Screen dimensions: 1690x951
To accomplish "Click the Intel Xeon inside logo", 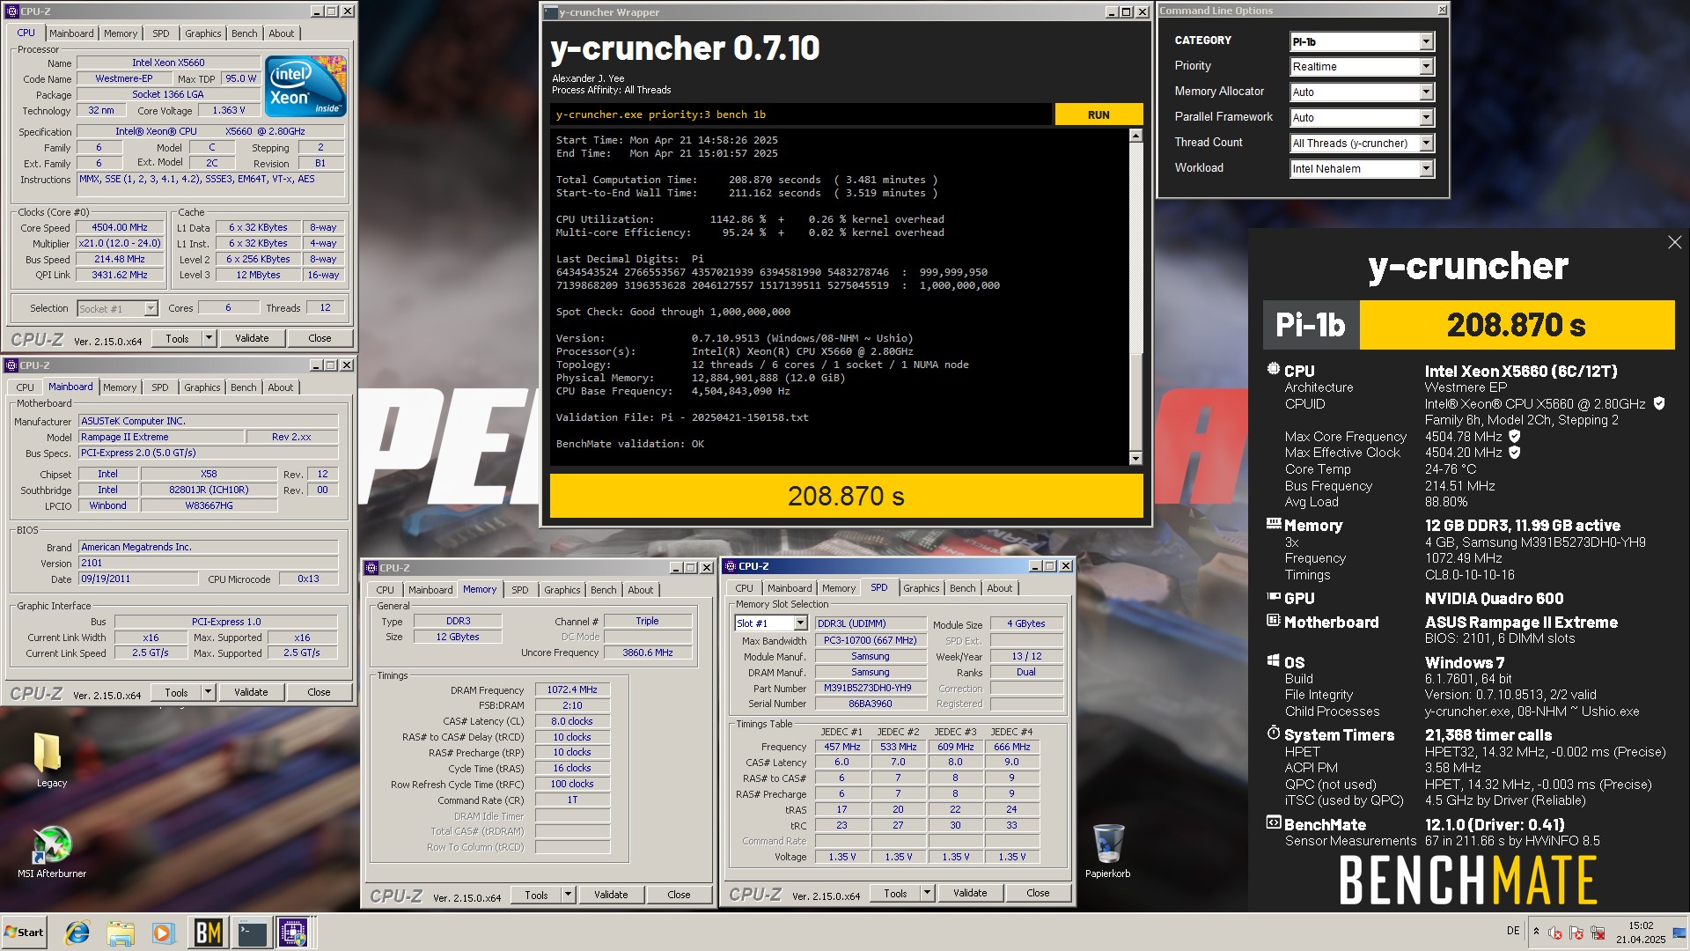I will [x=305, y=87].
